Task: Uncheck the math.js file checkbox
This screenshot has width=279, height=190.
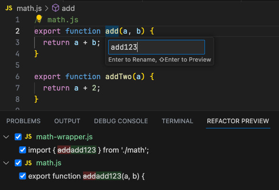Action: pos(18,163)
